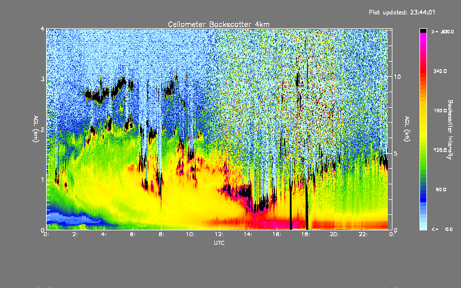Click the "2" tick on the AGL (km) axis
The width and height of the screenshot is (461, 288).
point(43,129)
